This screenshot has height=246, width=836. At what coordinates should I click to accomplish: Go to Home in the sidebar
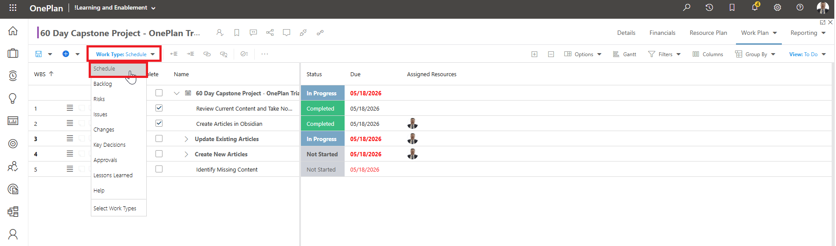tap(13, 31)
